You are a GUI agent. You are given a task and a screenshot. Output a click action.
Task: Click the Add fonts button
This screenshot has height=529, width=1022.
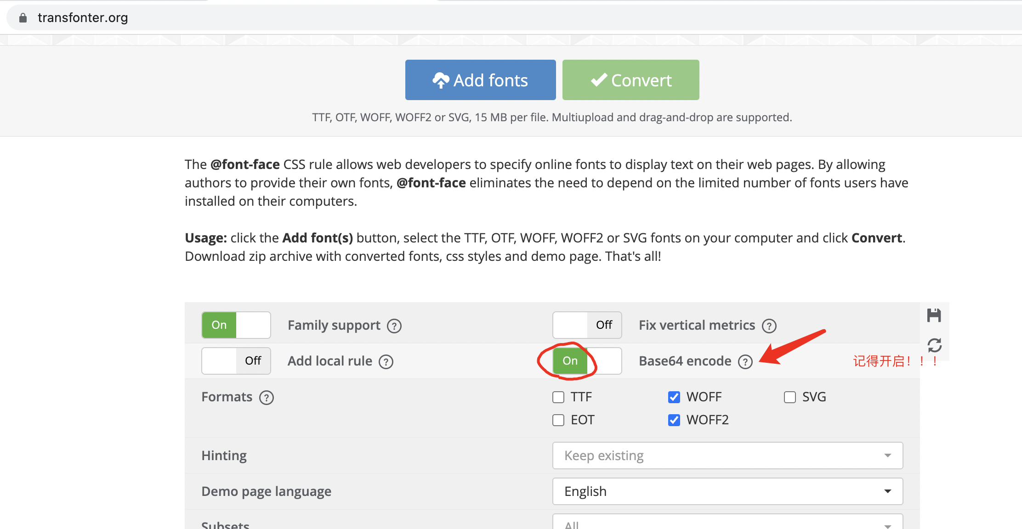(x=480, y=80)
